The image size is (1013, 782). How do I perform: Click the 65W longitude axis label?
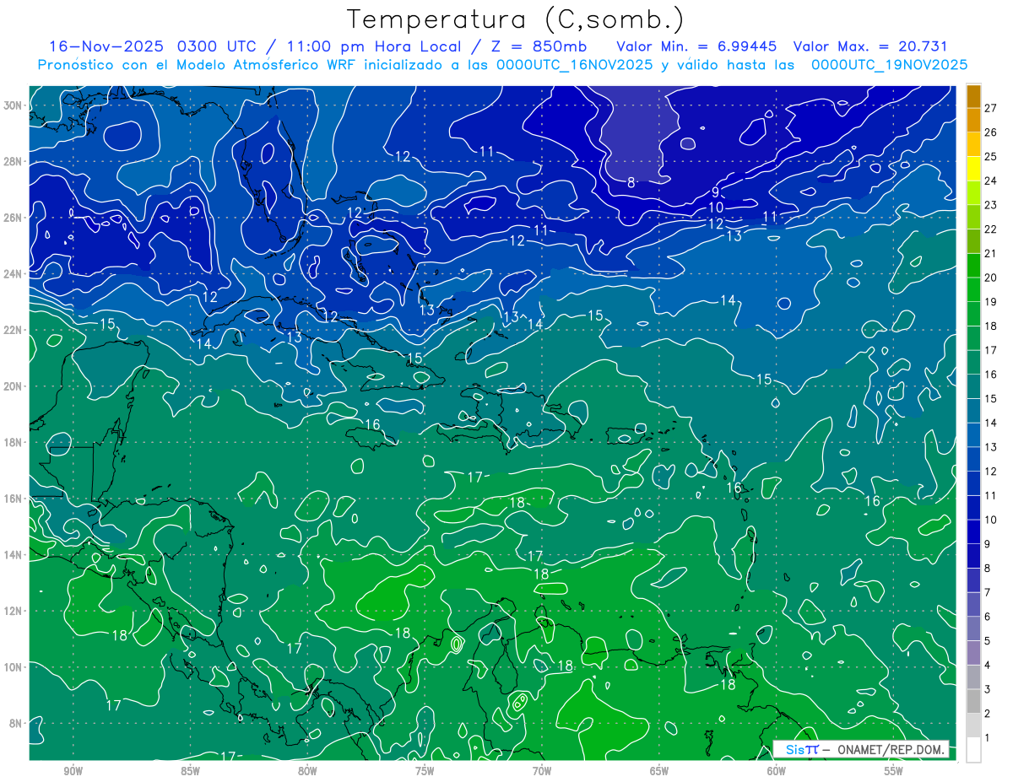click(x=659, y=770)
